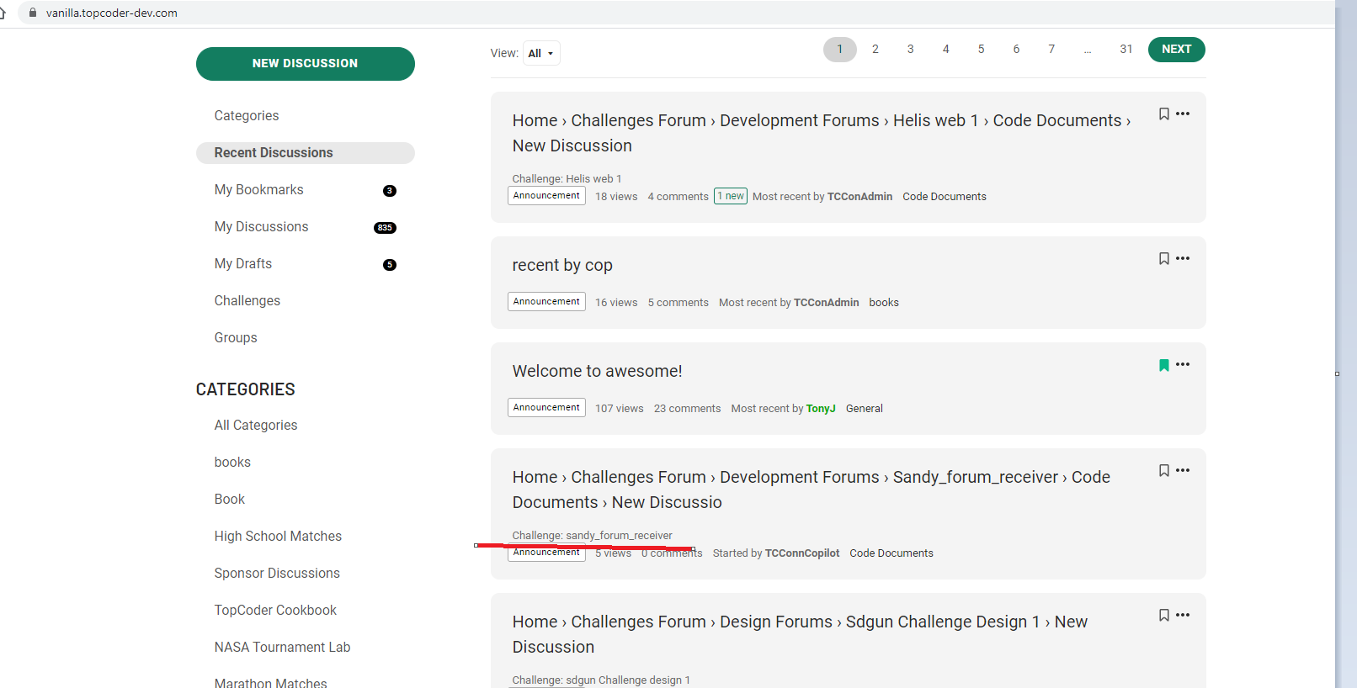Jump to page 3
This screenshot has height=688, width=1357.
910,49
